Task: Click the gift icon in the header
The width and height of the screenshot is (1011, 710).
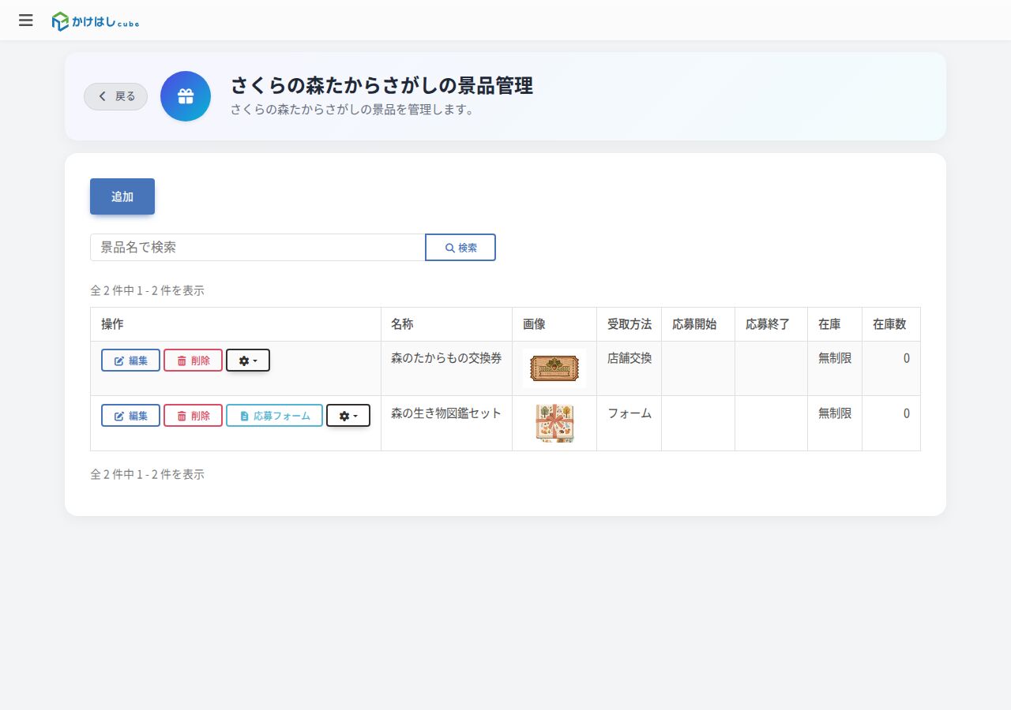Action: (x=186, y=96)
